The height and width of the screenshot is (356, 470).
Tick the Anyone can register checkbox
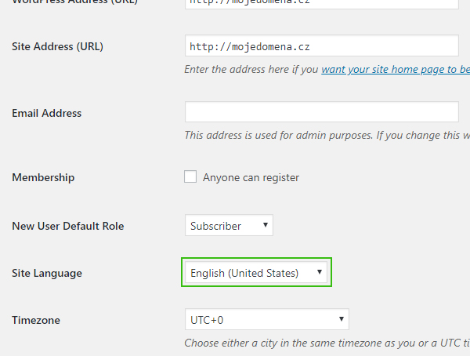pos(190,177)
